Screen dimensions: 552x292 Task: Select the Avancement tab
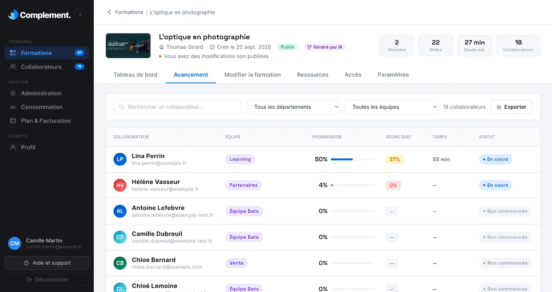pyautogui.click(x=191, y=75)
